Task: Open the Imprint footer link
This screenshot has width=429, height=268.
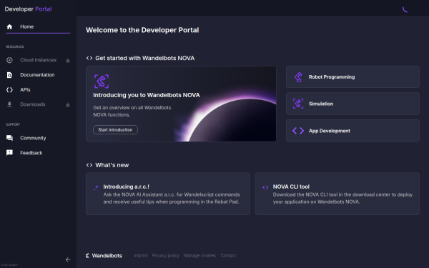Action: tap(141, 255)
